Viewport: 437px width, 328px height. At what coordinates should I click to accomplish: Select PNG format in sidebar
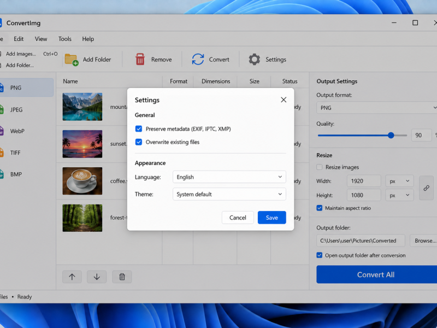(26, 87)
